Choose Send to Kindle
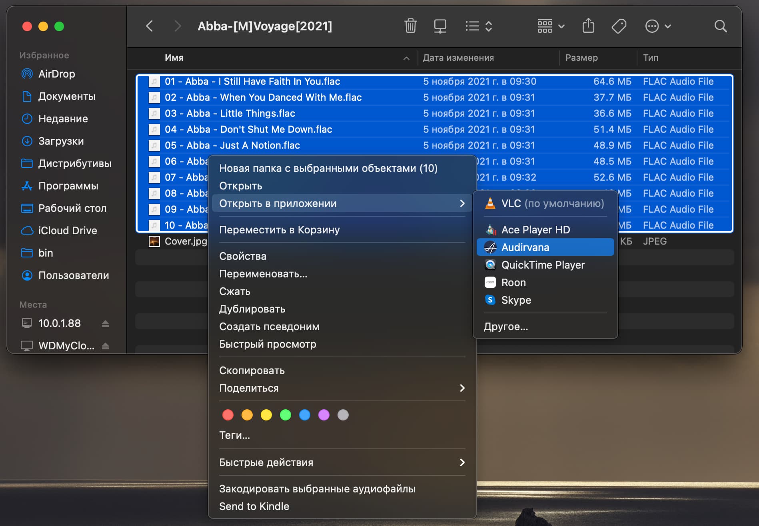 (342, 506)
